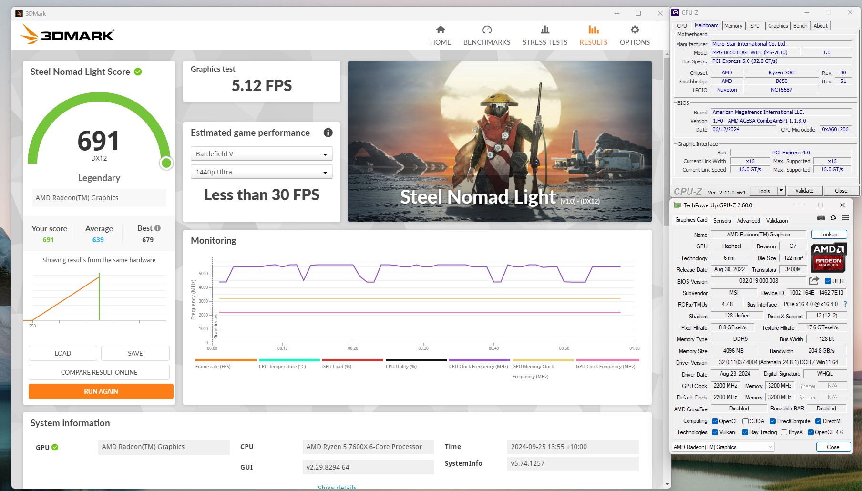Toggle the Ray Tracing checkbox
Image resolution: width=862 pixels, height=491 pixels.
[x=745, y=432]
